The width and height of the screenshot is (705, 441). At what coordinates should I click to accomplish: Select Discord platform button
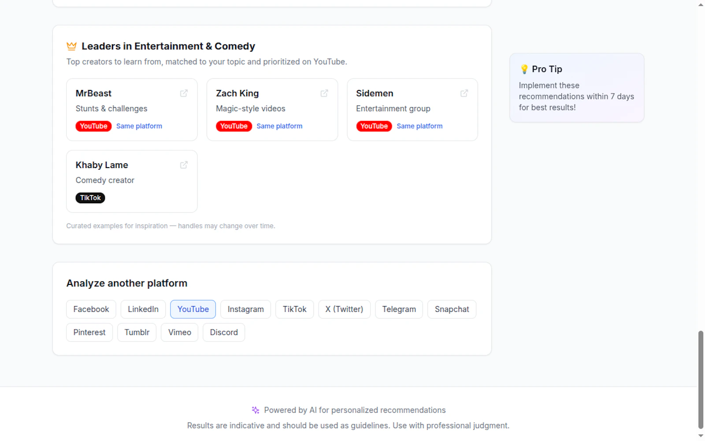point(224,333)
